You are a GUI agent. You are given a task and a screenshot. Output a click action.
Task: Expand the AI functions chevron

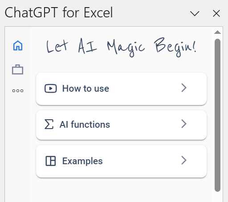(184, 124)
